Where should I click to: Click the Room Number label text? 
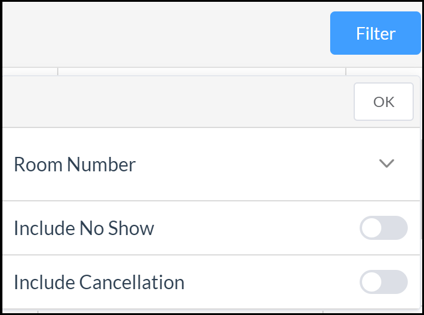pyautogui.click(x=75, y=164)
